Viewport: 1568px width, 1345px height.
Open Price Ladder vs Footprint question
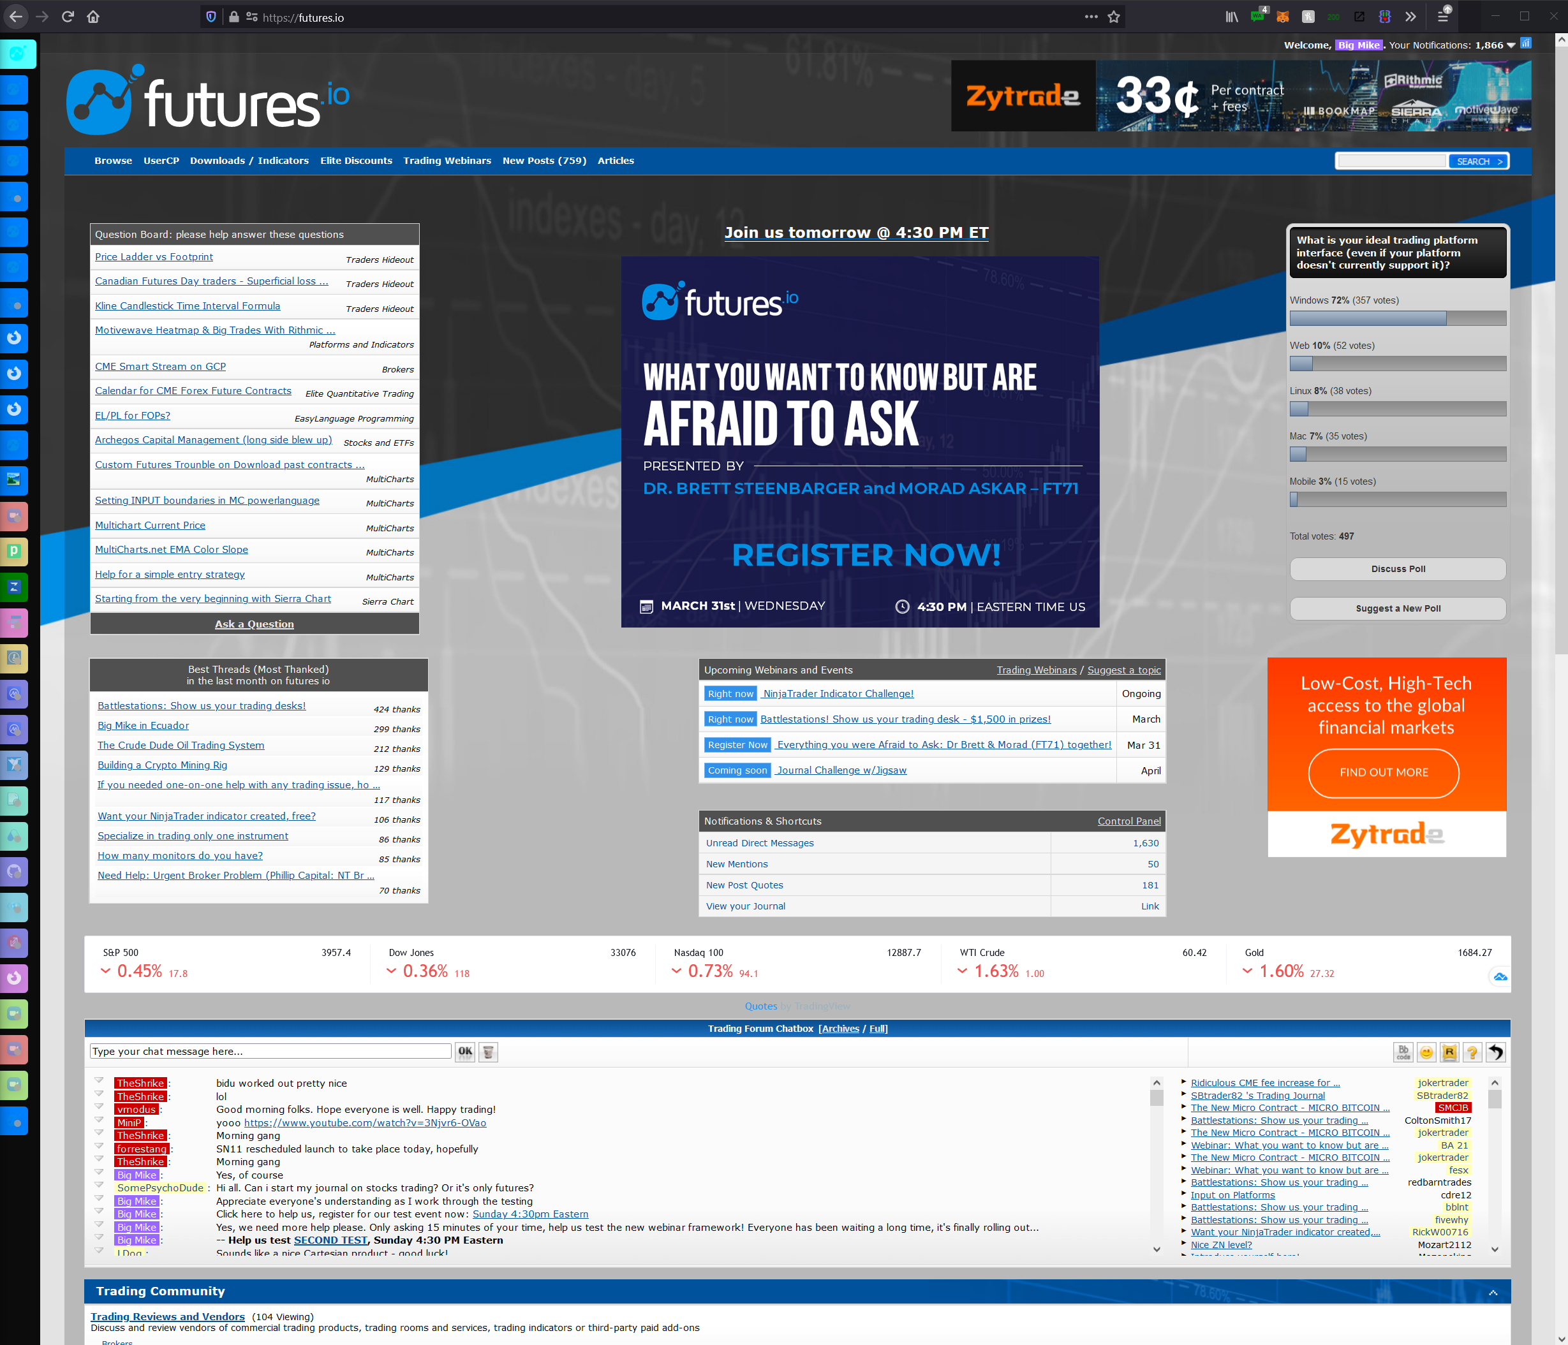pos(154,257)
